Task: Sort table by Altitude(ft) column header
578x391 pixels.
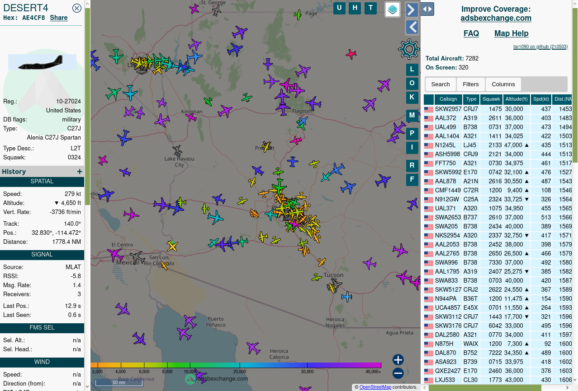Action: coord(516,99)
